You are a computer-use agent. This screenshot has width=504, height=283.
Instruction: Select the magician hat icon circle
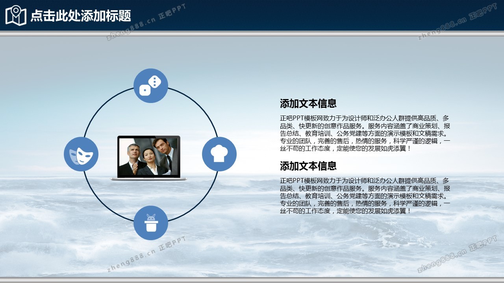click(x=151, y=223)
